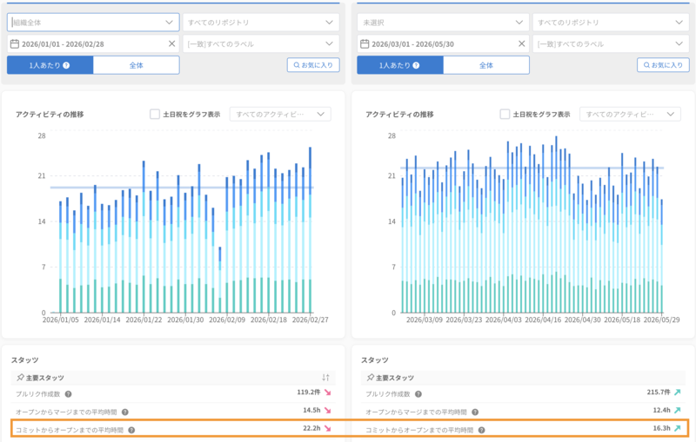Click the down trend arrow beside 14.5h

coord(328,411)
